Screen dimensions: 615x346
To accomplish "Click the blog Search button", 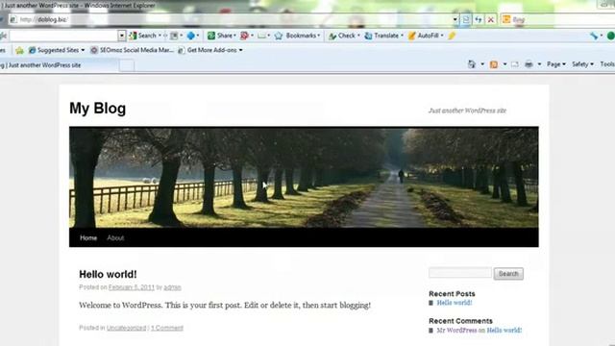I will pos(508,273).
